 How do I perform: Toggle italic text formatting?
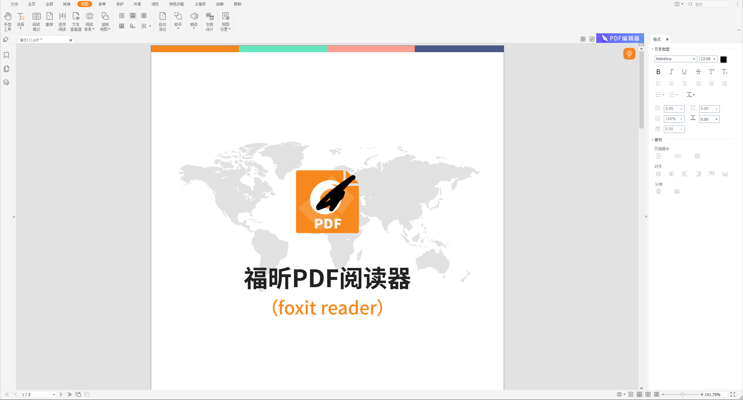tap(671, 72)
